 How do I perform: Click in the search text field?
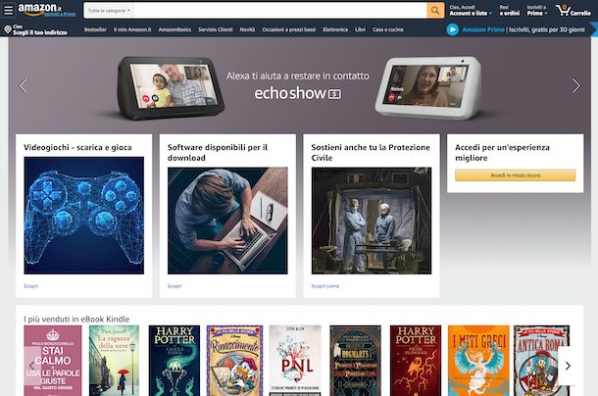[x=280, y=11]
